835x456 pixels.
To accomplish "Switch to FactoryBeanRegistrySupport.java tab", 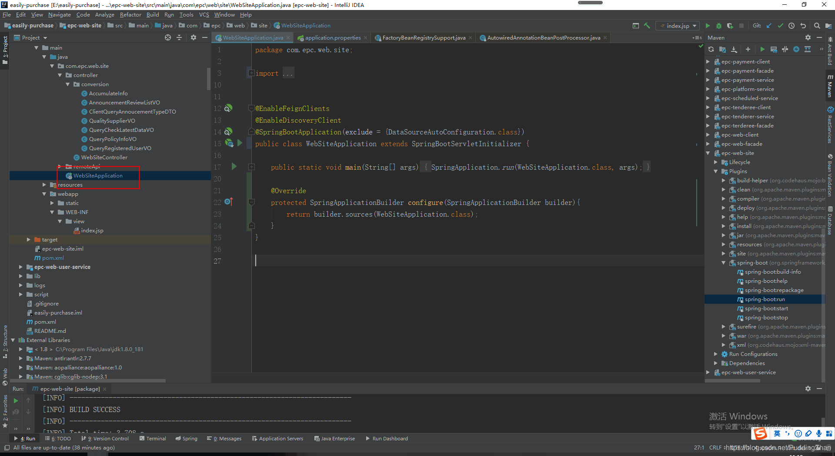I will [x=424, y=38].
